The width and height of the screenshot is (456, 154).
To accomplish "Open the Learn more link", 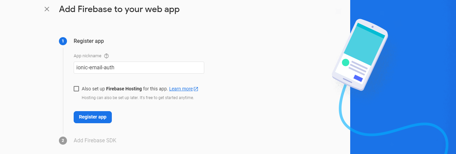I will click(x=181, y=89).
